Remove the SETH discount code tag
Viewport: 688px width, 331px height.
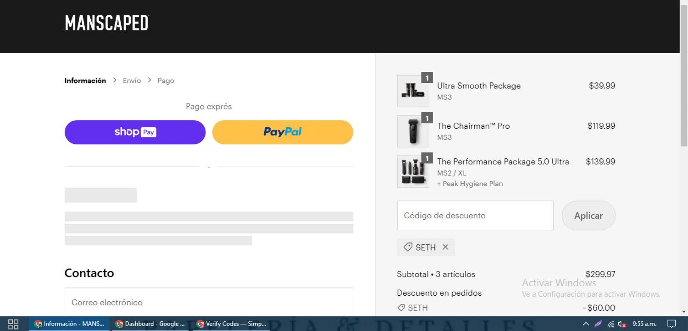(x=445, y=247)
